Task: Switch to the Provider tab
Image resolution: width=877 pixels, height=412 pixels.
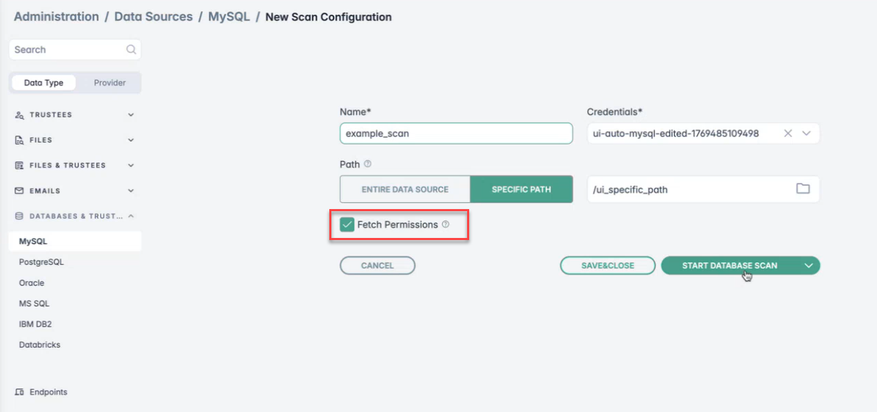Action: (x=110, y=83)
